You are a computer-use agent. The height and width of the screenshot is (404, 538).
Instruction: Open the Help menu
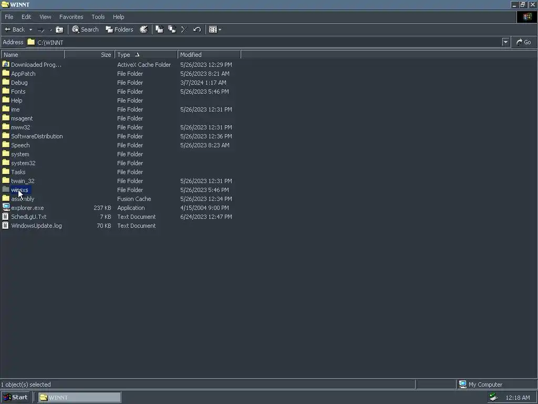(x=118, y=17)
